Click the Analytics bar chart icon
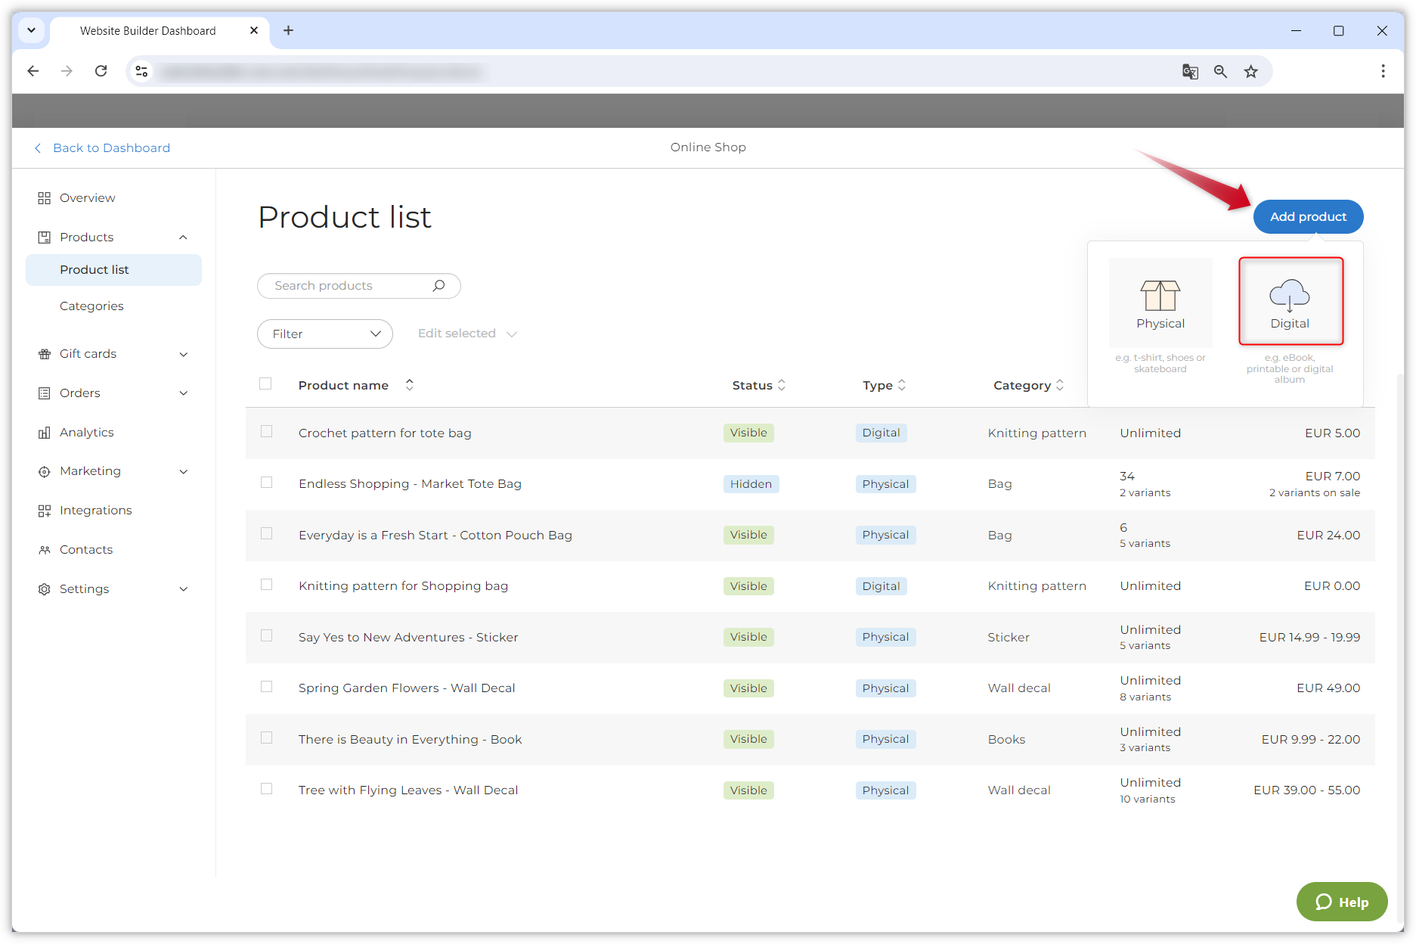The image size is (1416, 944). [45, 433]
